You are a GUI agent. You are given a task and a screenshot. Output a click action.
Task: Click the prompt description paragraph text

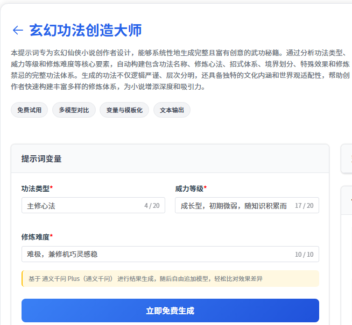178,70
